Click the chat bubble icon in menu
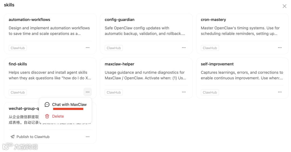The width and height of the screenshot is (291, 152). (47, 104)
